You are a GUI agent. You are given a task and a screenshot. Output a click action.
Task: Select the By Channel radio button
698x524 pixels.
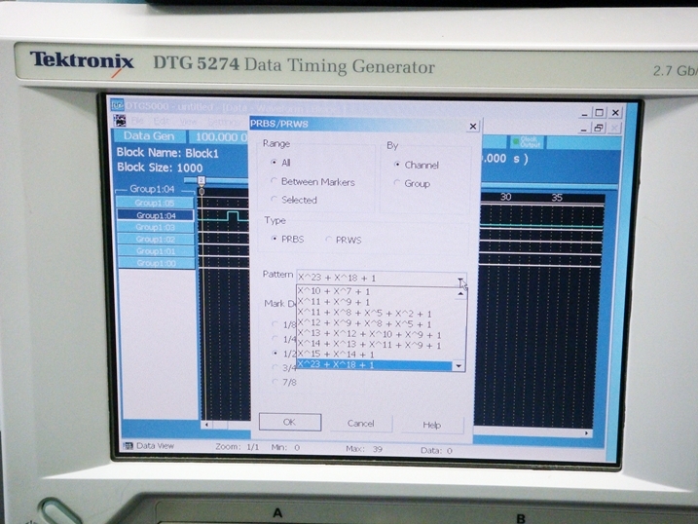tap(397, 165)
